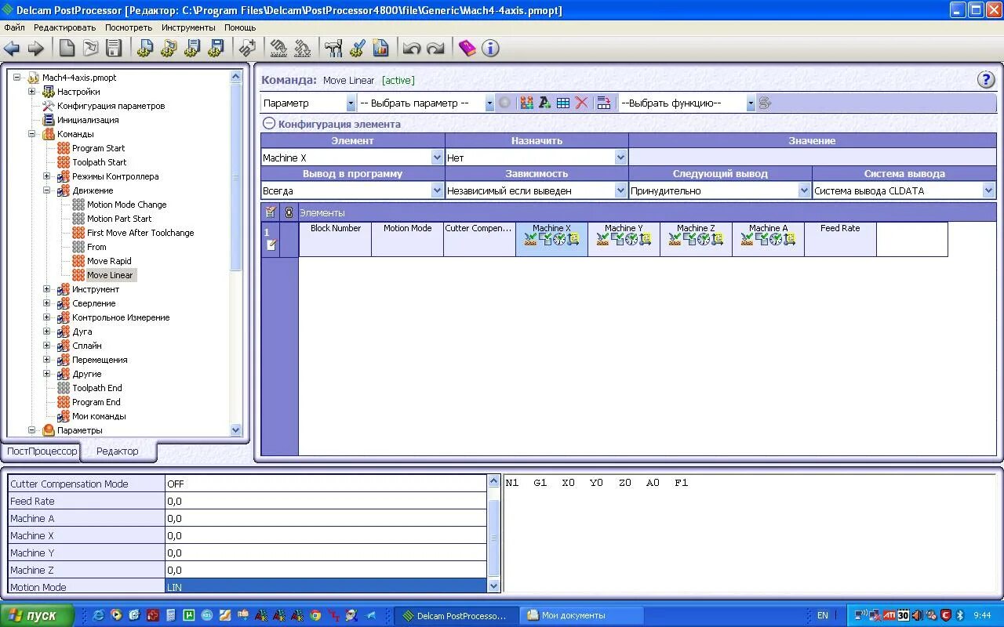Click the пуск Start button
Screen dimensions: 1004x627
click(x=37, y=615)
